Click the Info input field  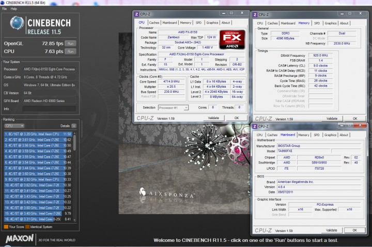pos(49,109)
